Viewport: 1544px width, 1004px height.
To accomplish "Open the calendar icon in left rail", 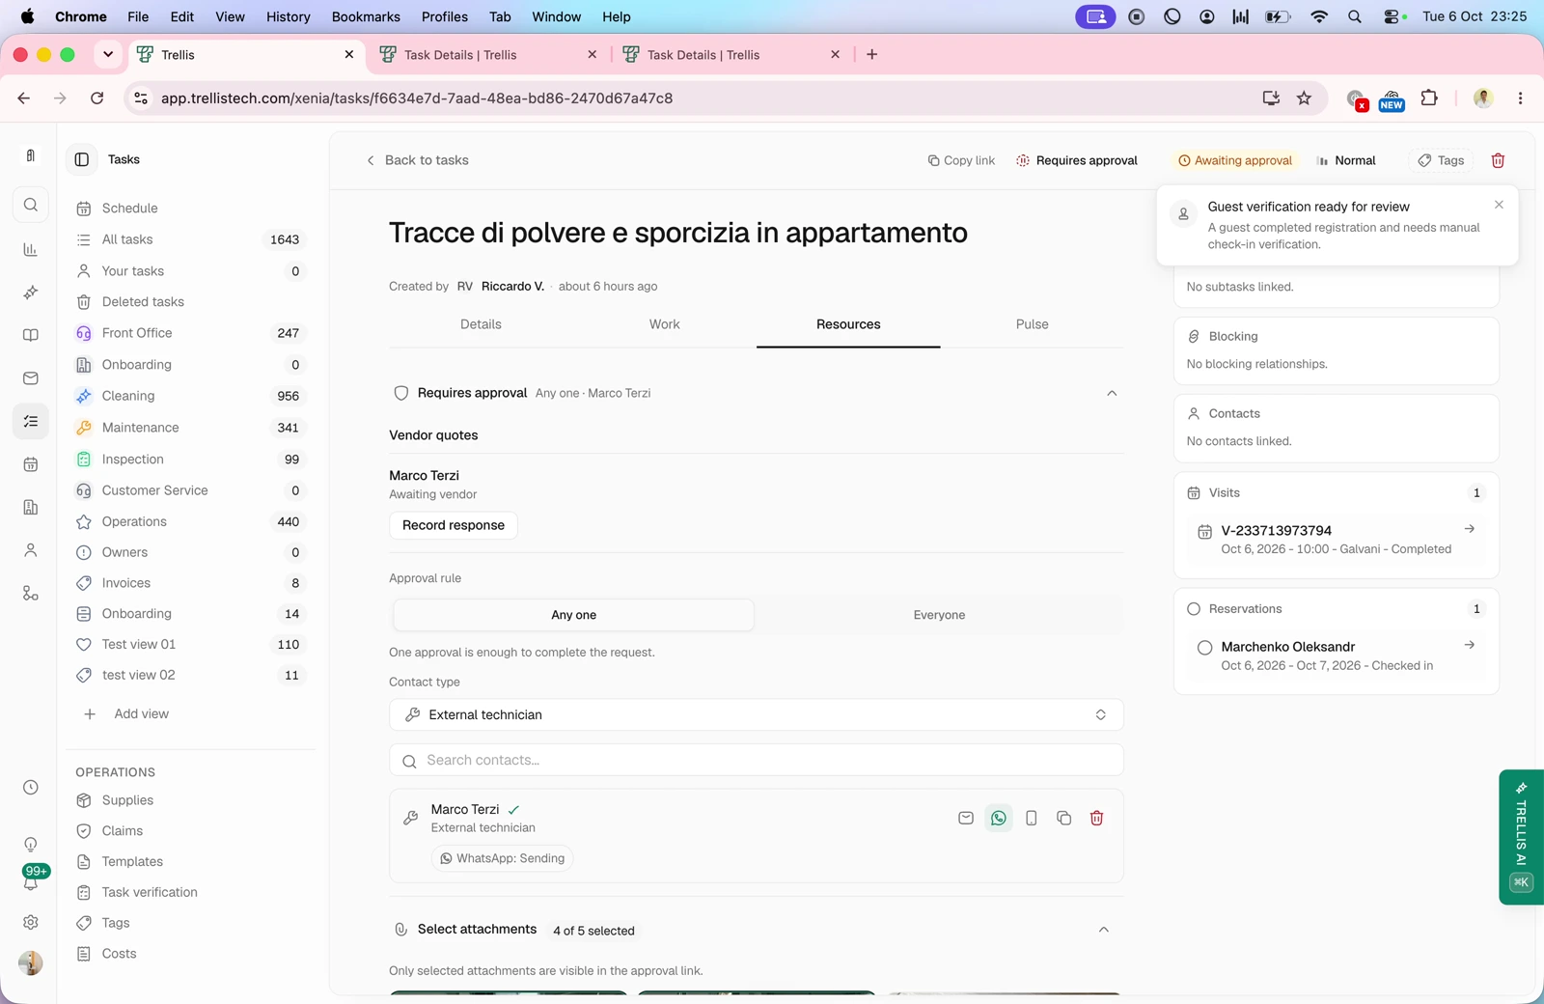I will tap(31, 464).
